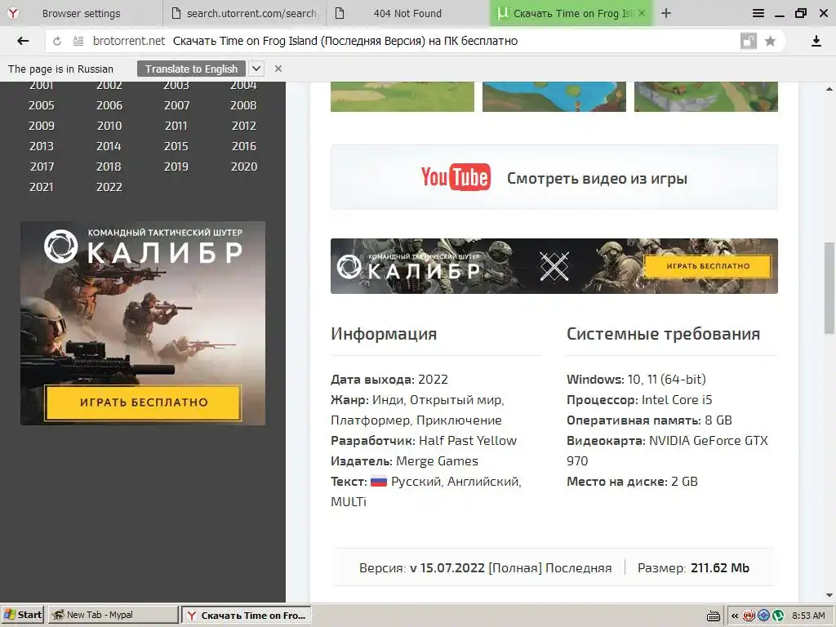Expand the translation options dropdown arrow
Image resolution: width=836 pixels, height=627 pixels.
pyautogui.click(x=256, y=69)
